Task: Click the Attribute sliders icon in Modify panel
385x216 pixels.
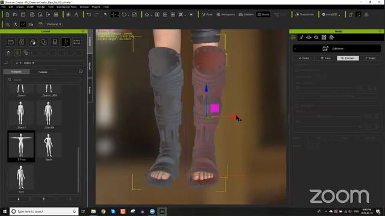Action: coord(294,37)
